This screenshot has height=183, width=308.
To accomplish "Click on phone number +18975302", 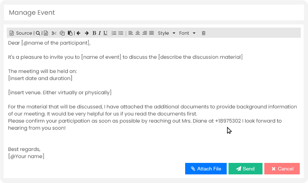I will [x=228, y=121].
